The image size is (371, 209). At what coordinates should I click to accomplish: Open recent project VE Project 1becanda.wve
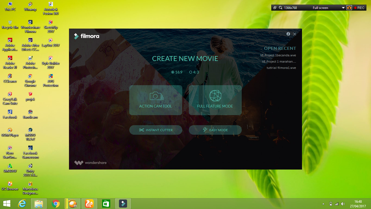278,55
